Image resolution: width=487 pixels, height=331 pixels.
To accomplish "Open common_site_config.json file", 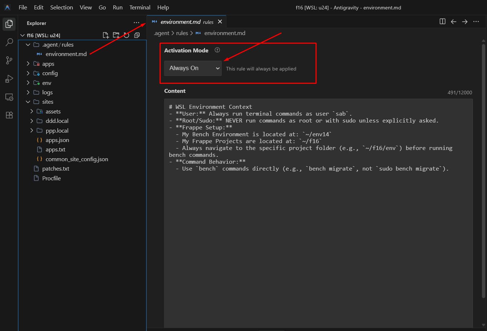I will (77, 159).
